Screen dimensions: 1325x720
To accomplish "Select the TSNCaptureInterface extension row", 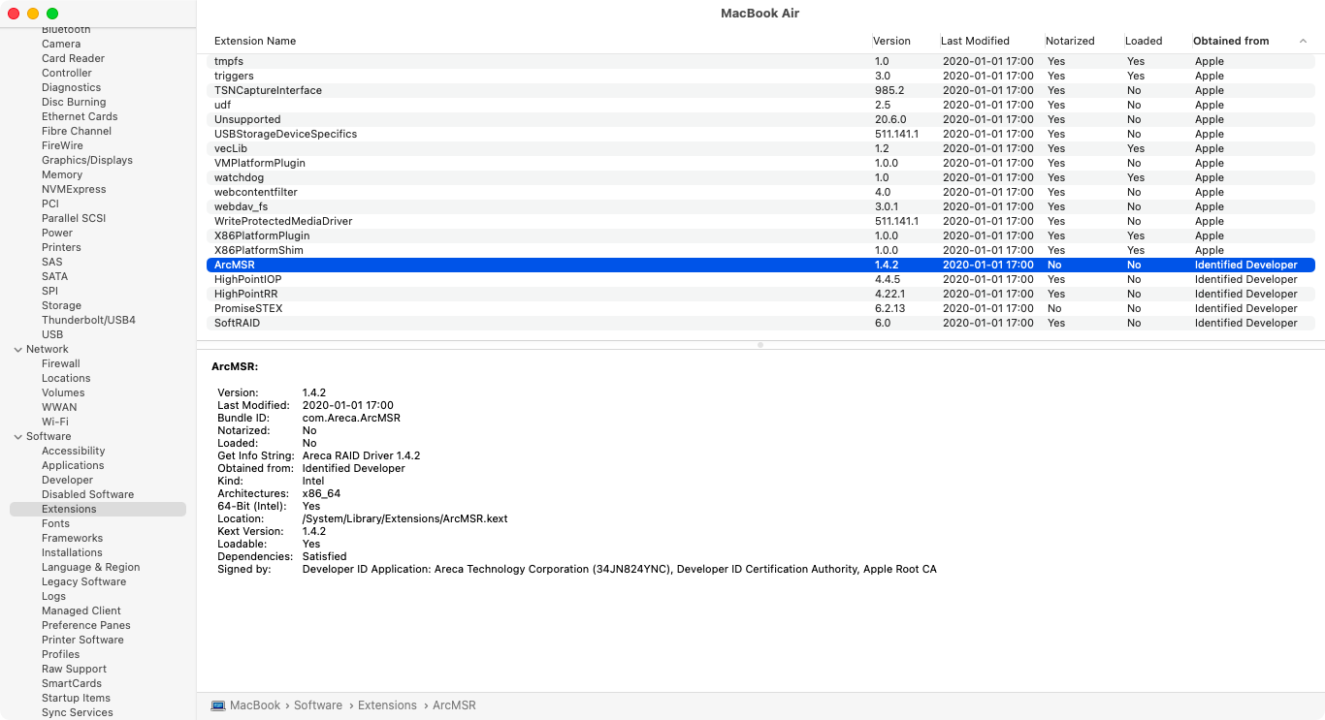I will click(x=760, y=90).
